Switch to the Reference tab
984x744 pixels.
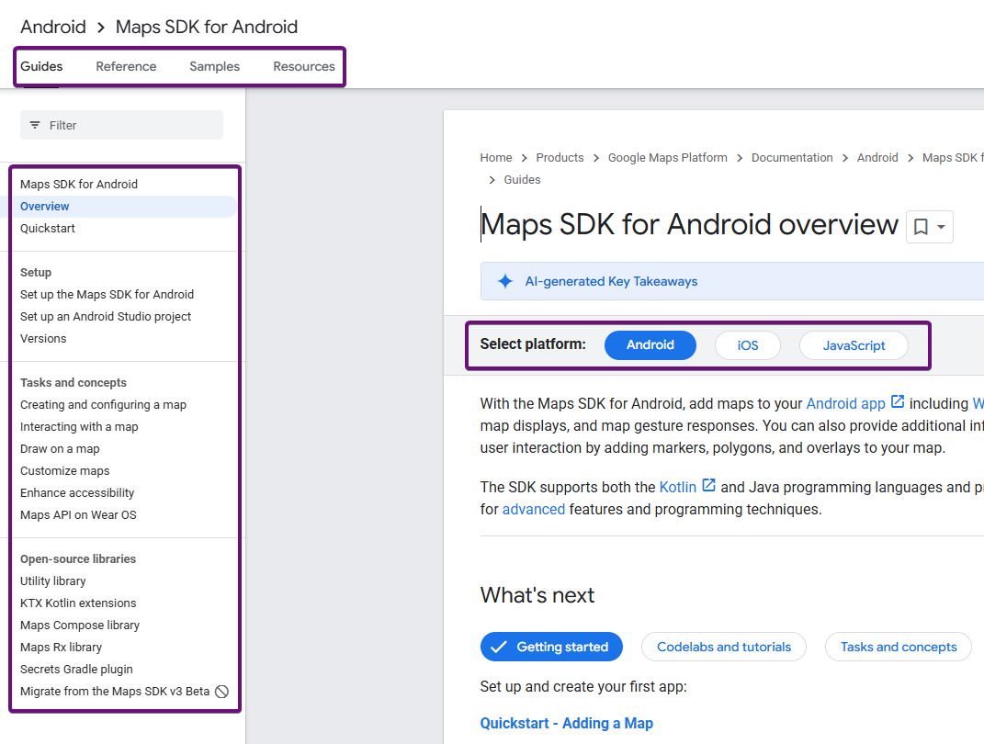125,65
